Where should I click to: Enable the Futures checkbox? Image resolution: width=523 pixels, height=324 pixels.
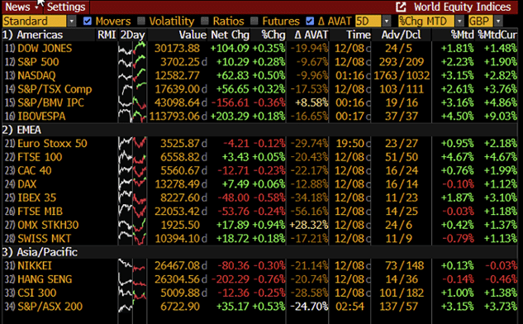(x=254, y=21)
